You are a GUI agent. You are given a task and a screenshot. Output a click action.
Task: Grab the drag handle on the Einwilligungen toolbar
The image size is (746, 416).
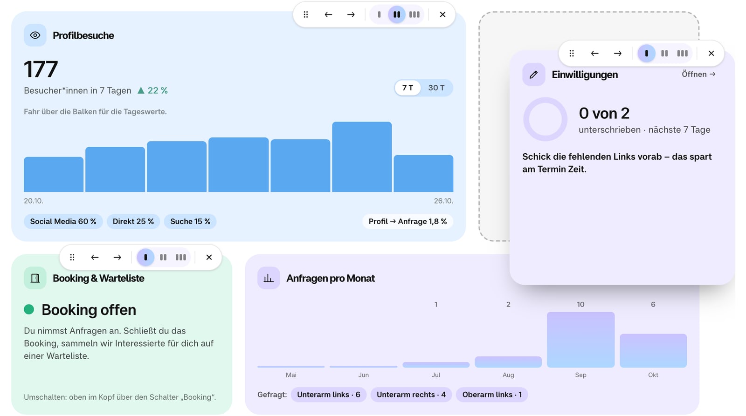572,53
